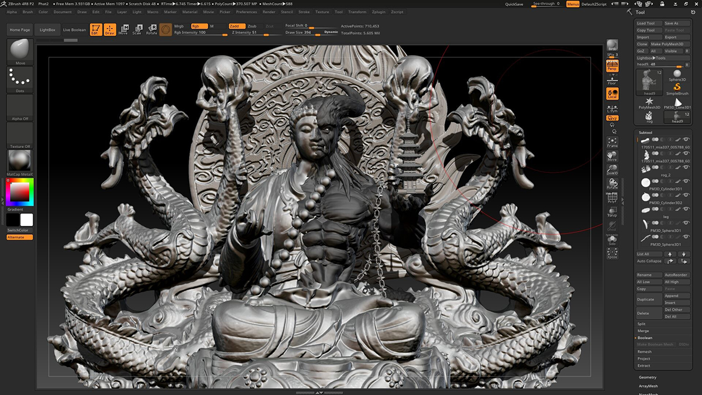
Task: Click the Load Tool button
Action: (649, 23)
